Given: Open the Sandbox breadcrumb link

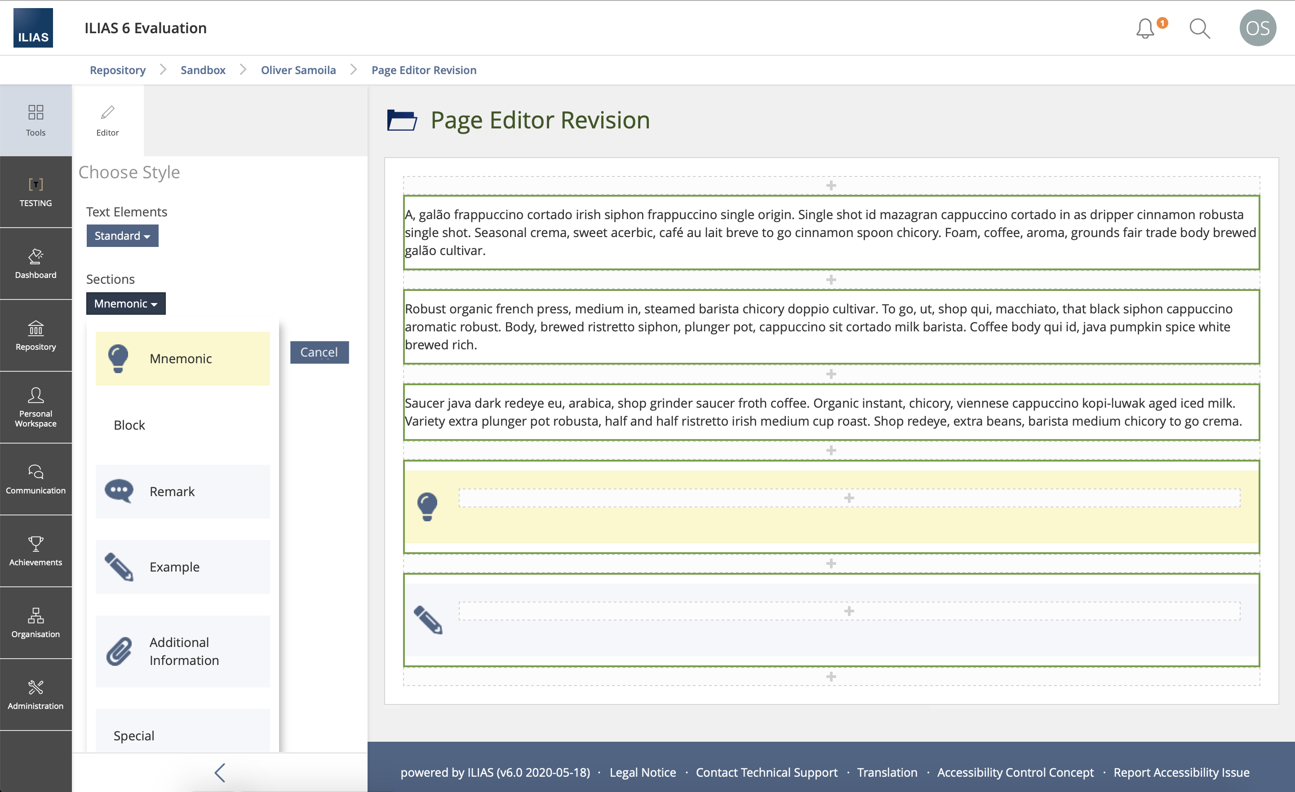Looking at the screenshot, I should coord(203,70).
